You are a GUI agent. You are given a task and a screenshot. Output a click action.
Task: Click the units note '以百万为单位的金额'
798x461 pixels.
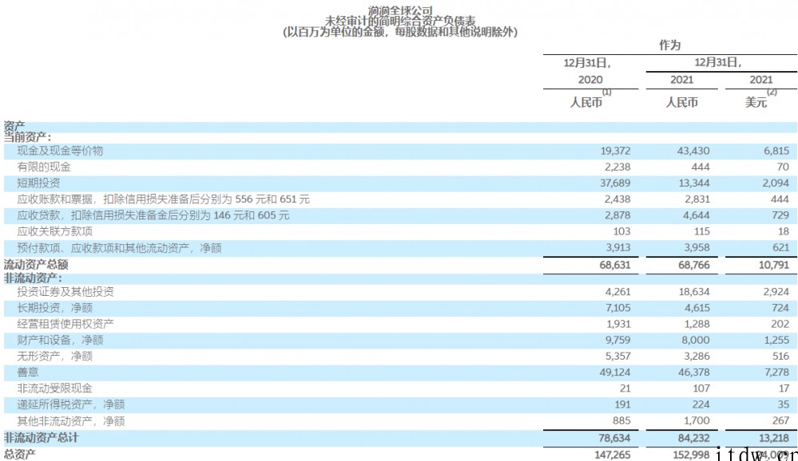[335, 32]
